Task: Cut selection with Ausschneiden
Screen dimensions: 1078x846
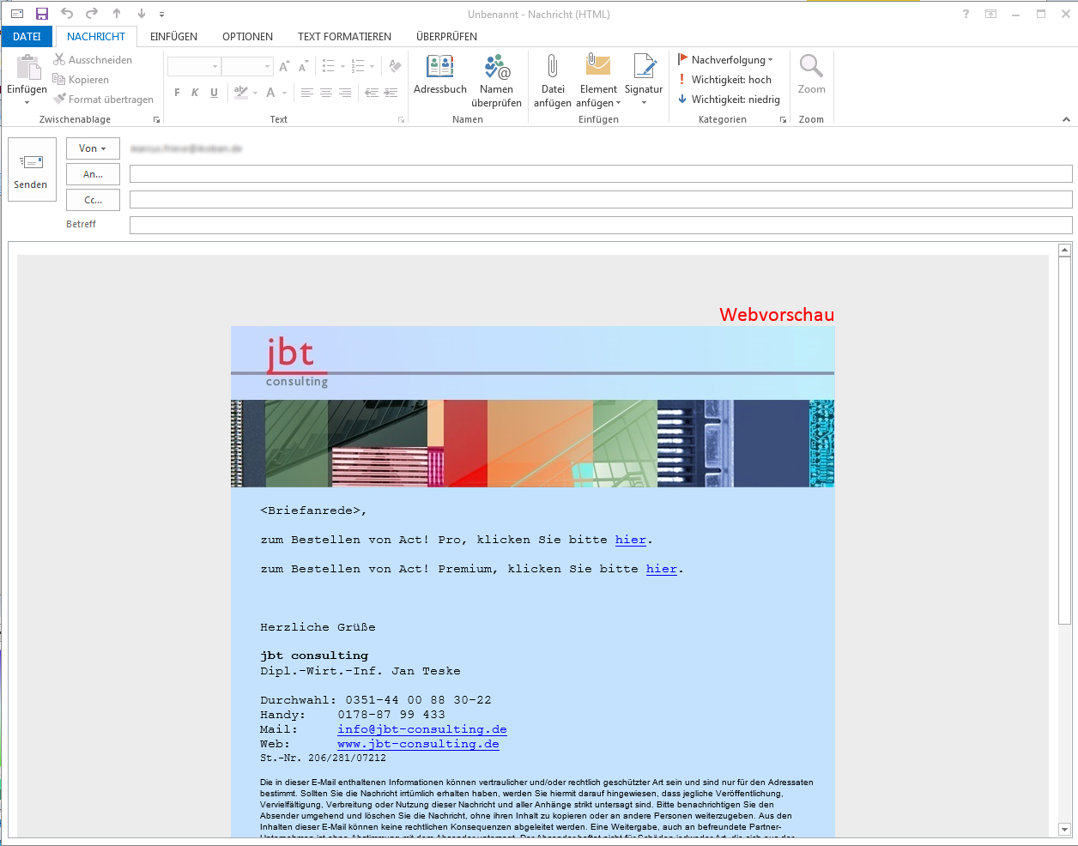Action: click(x=93, y=60)
